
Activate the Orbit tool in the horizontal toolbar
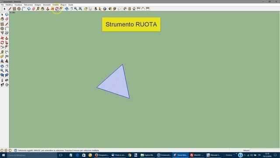(66, 9)
